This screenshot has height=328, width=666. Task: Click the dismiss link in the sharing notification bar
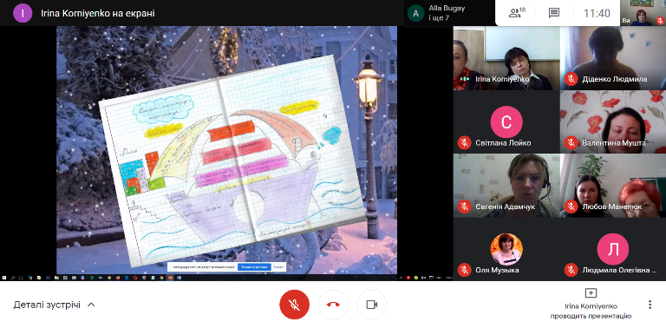[278, 267]
